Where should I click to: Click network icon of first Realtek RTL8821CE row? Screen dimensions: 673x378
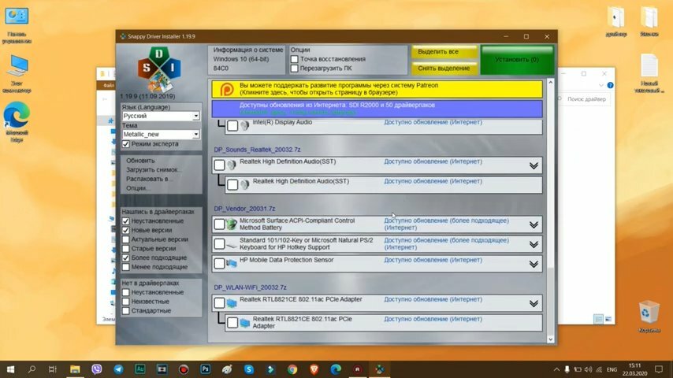pyautogui.click(x=232, y=303)
